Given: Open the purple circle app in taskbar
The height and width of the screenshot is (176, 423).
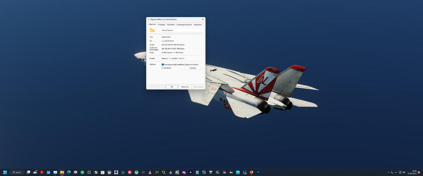Looking at the screenshot, I should pyautogui.click(x=184, y=172).
